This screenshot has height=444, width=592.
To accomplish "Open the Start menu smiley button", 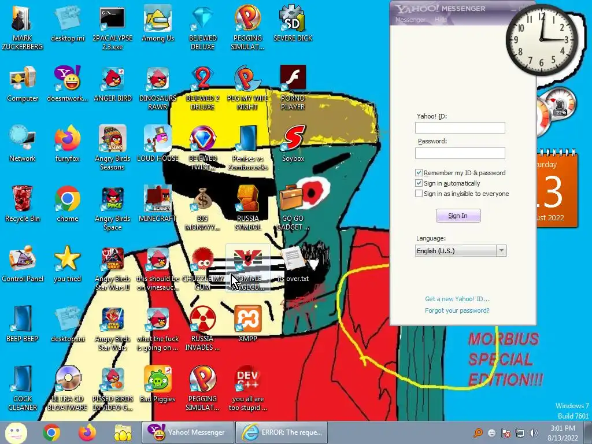I will click(x=16, y=432).
